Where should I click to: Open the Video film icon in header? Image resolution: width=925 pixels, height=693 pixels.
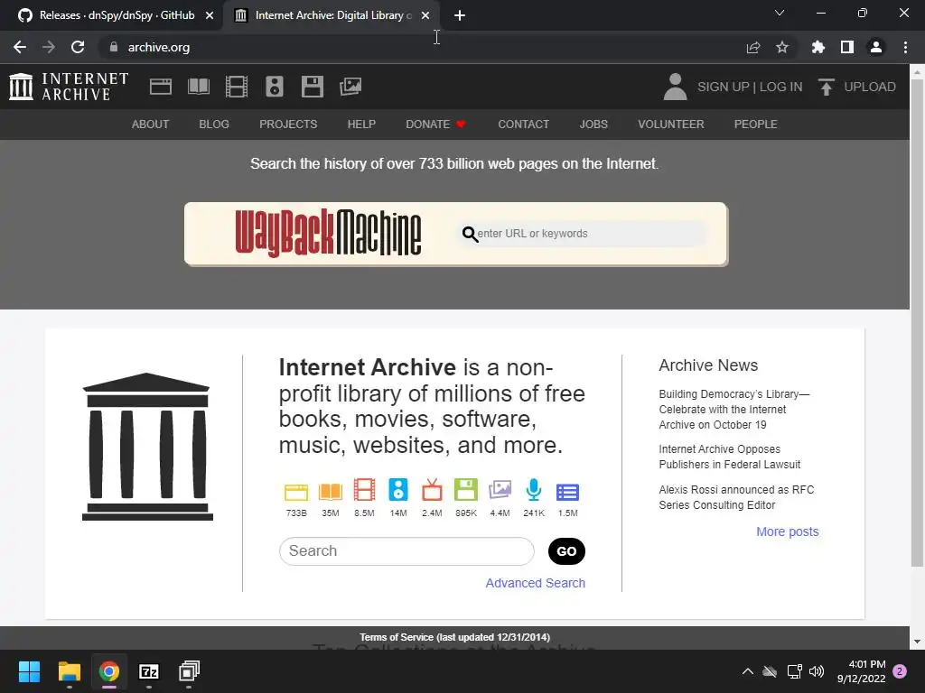click(x=237, y=87)
